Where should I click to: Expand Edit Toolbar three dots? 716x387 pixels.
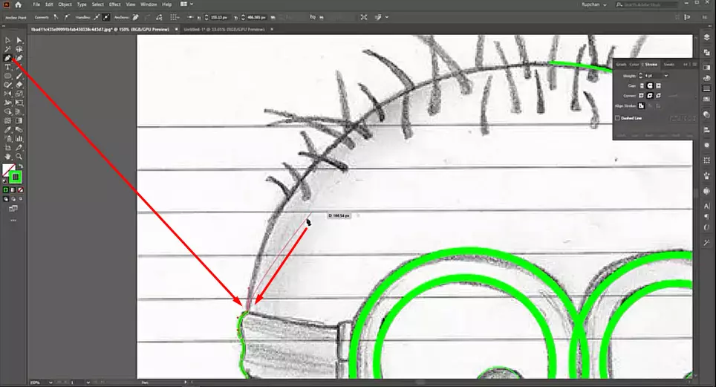(13, 220)
